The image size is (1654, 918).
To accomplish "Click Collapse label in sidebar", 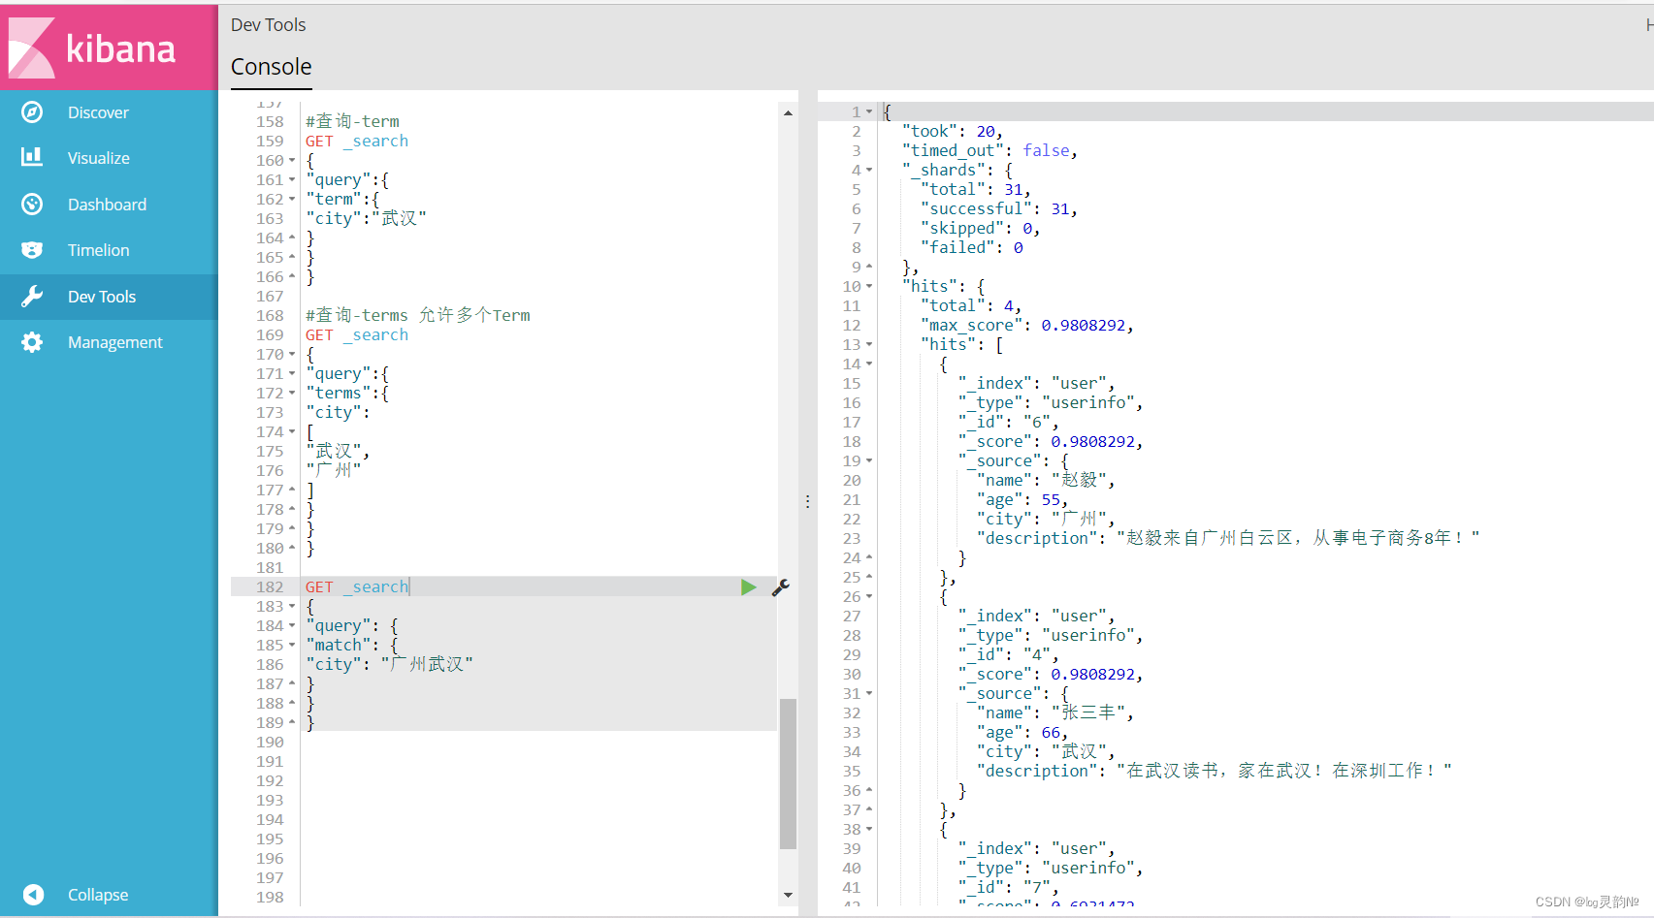I will tap(98, 895).
